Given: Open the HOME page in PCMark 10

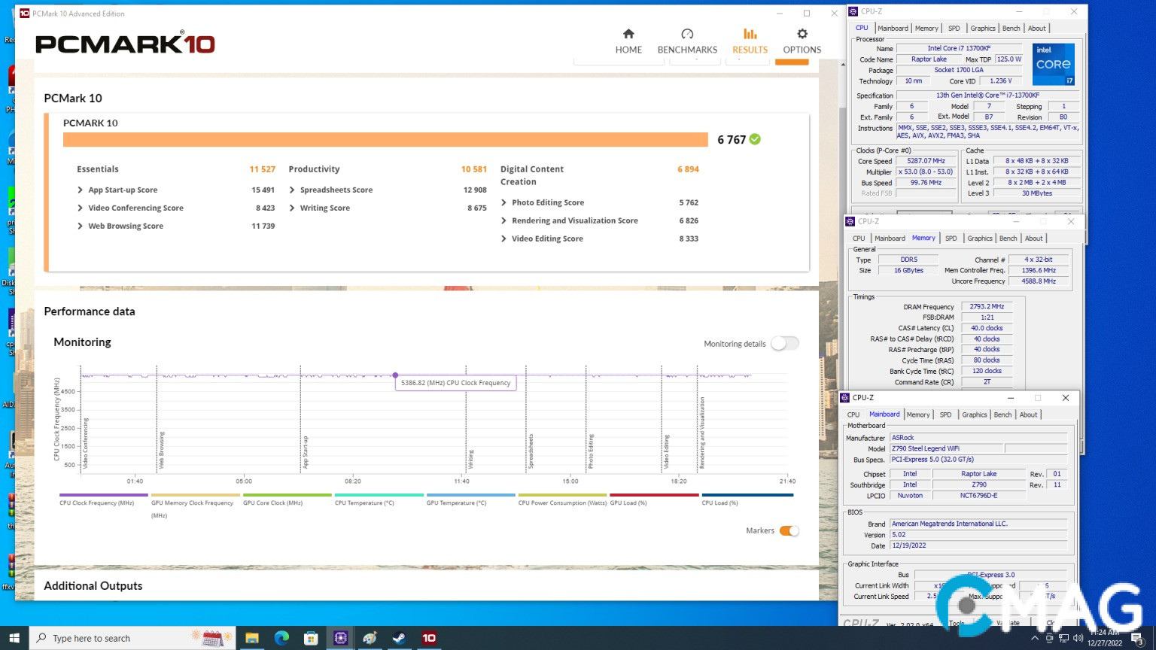Looking at the screenshot, I should pyautogui.click(x=628, y=41).
